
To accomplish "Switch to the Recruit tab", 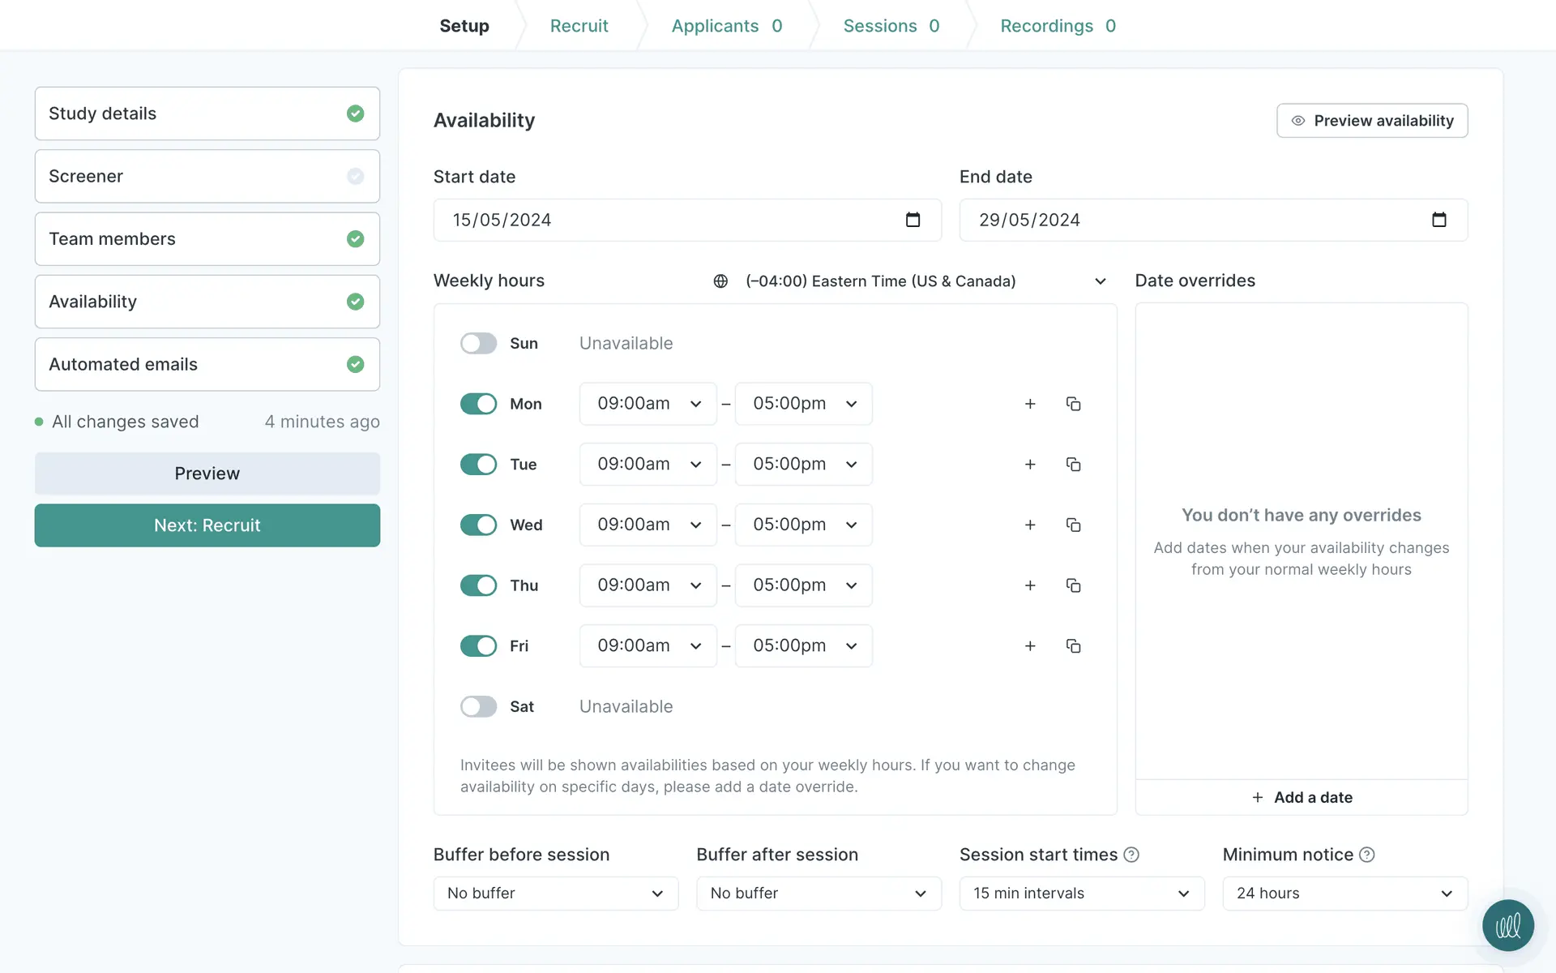I will (x=579, y=26).
